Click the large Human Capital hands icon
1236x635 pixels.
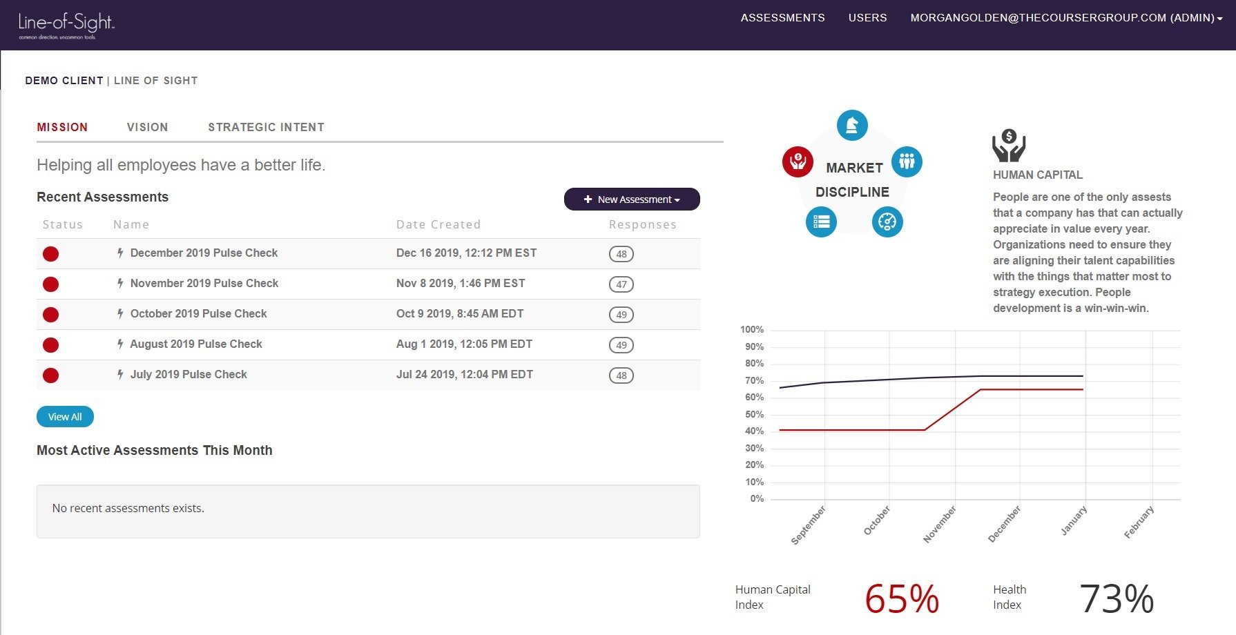pyautogui.click(x=1009, y=145)
